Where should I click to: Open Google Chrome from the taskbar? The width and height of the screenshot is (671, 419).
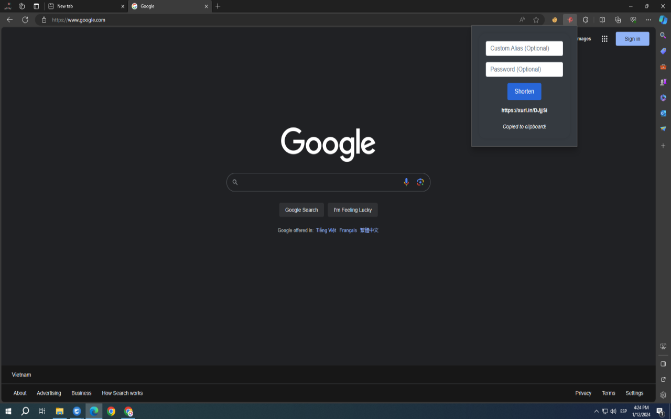111,411
